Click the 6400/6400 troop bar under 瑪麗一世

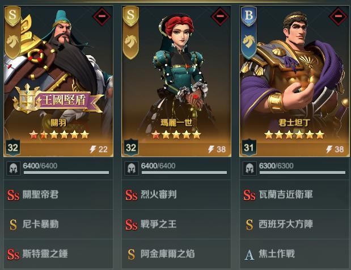(184, 169)
